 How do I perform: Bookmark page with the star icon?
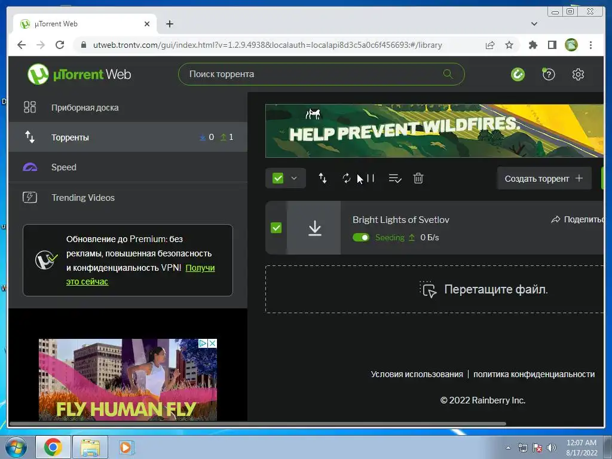[x=509, y=45]
